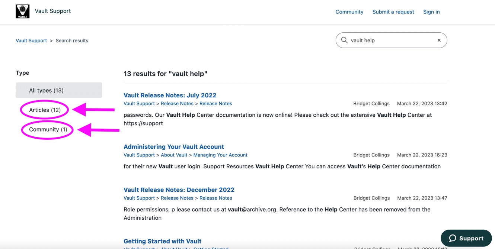This screenshot has width=495, height=249.
Task: Open Community in the top navigation
Action: (349, 12)
